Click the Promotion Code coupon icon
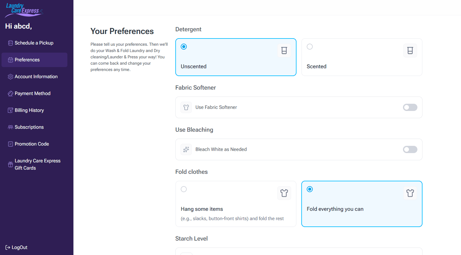Screen dimensions: 461x255 [11, 144]
